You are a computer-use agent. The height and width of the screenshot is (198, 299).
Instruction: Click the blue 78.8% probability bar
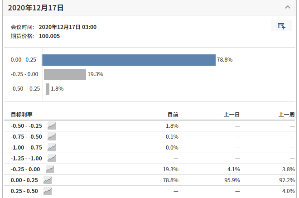[129, 60]
